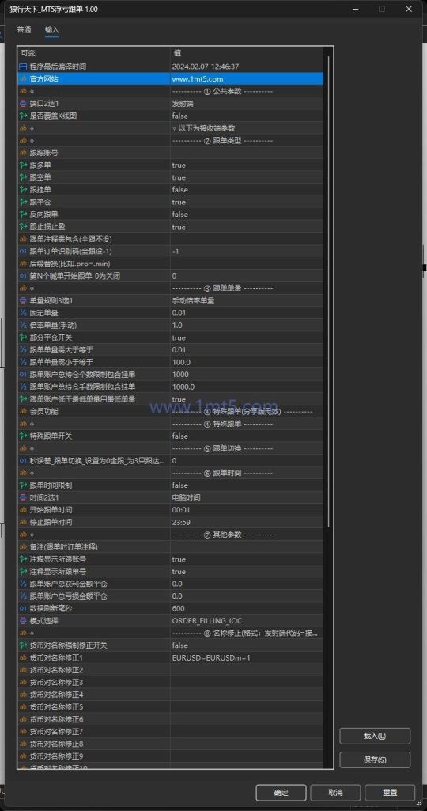This screenshot has width=427, height=811.
Task: Click the ab string icon beside 官方网站
Action: pyautogui.click(x=23, y=78)
